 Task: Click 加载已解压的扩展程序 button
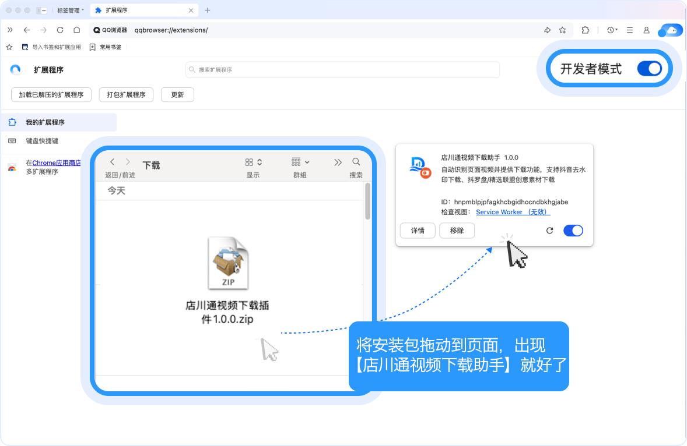pos(51,94)
